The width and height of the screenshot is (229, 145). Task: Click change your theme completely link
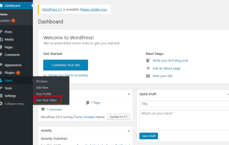click(68, 75)
